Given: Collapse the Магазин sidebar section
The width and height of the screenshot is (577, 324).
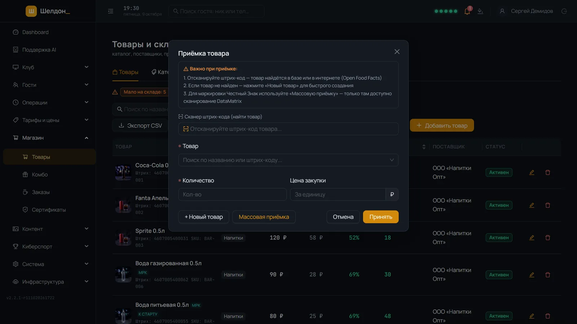Looking at the screenshot, I should point(49,138).
